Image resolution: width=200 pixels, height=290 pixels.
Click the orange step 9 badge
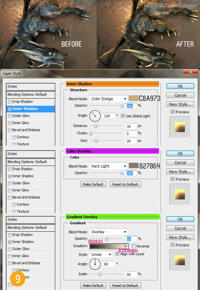17,278
